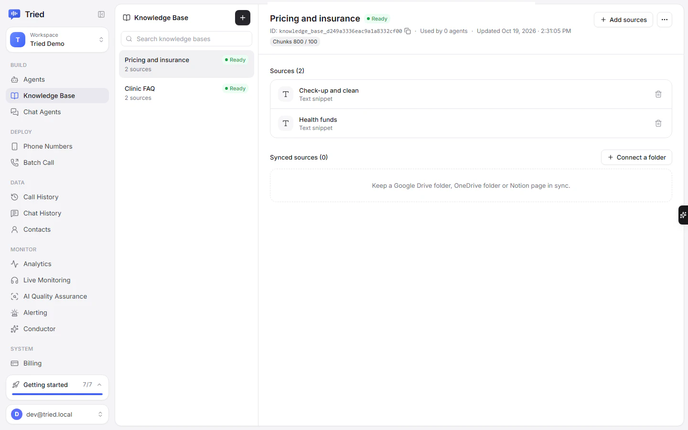Open AI Quality Assurance
Image resolution: width=688 pixels, height=430 pixels.
[x=57, y=296]
